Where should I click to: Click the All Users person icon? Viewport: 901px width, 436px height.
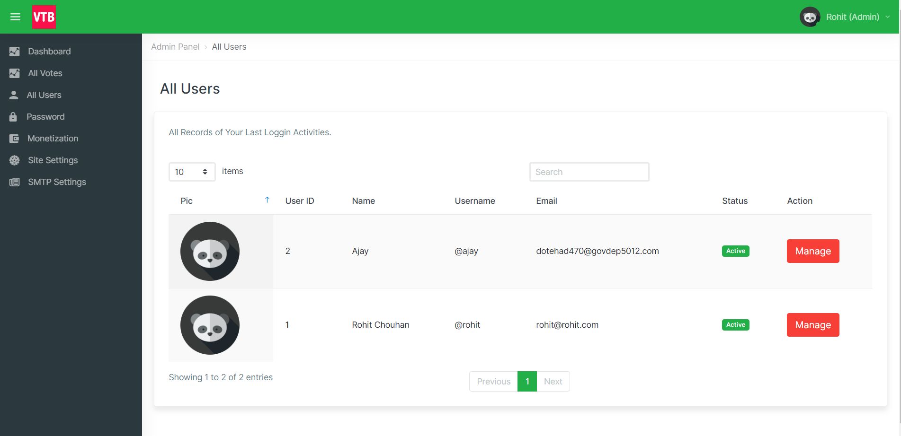14,95
